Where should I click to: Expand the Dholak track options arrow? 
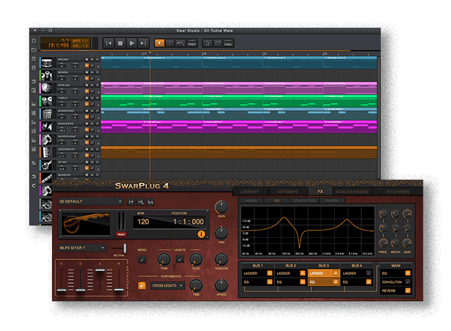[x=98, y=91]
